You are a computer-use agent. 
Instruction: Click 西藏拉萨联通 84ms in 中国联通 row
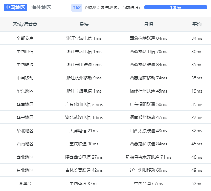point(148,65)
